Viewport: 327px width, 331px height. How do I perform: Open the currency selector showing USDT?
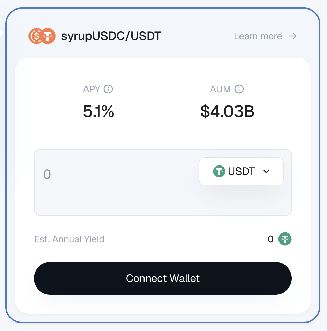click(x=241, y=171)
